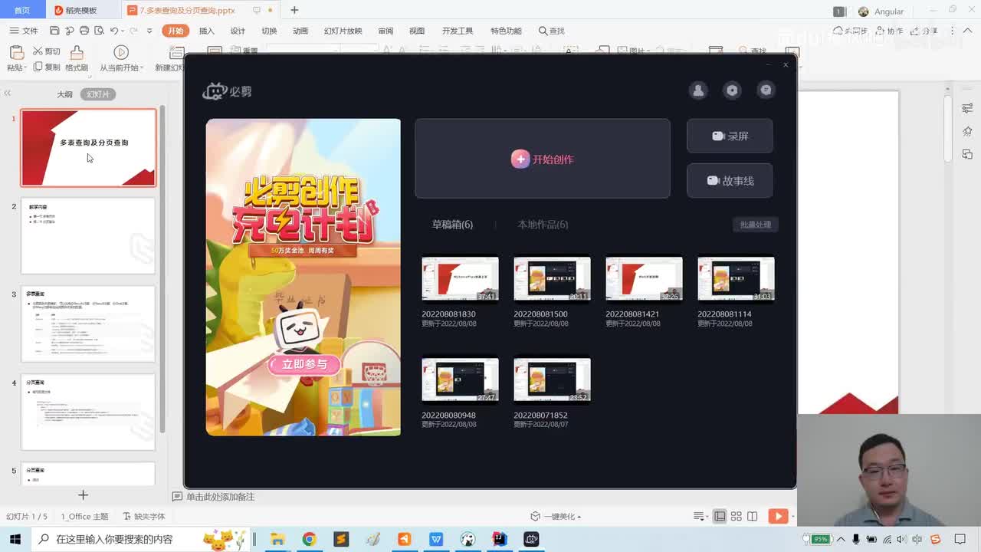Open the 必剪 settings hexagon icon
The height and width of the screenshot is (552, 981).
click(x=732, y=90)
